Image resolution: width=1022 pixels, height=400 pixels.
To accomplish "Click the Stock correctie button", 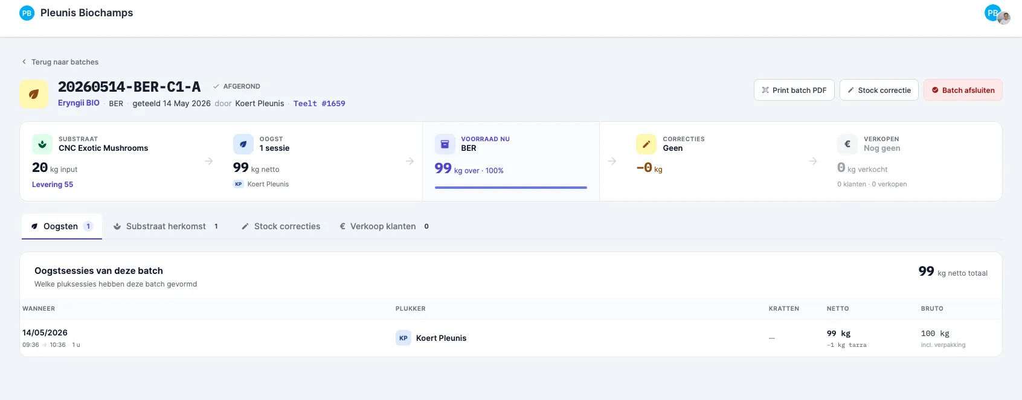I will point(879,90).
